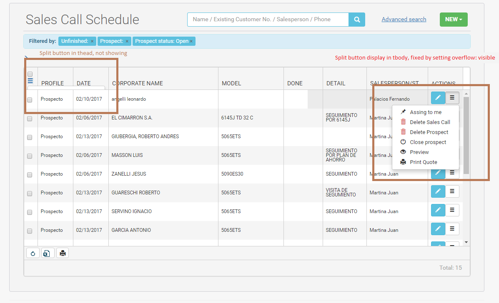Click the table scrollbar down arrow
This screenshot has width=499, height=303.
click(x=466, y=242)
